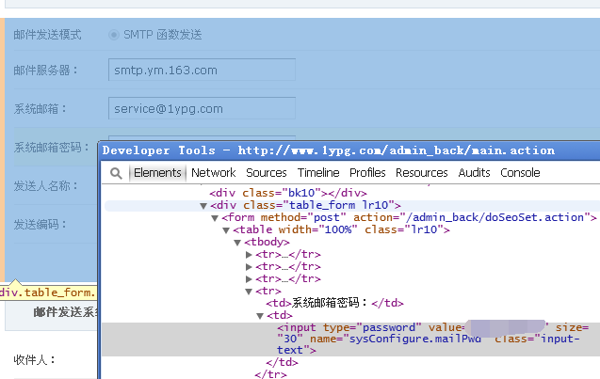Screen dimensions: 600x379
Task: Click the 系统邮箱 input field
Action: pos(202,108)
